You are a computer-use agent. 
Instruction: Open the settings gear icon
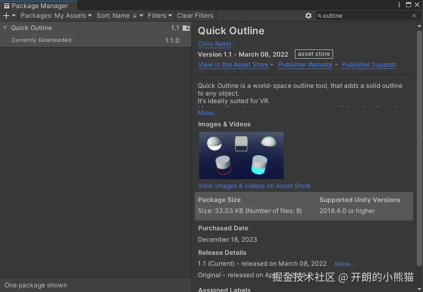pos(308,16)
